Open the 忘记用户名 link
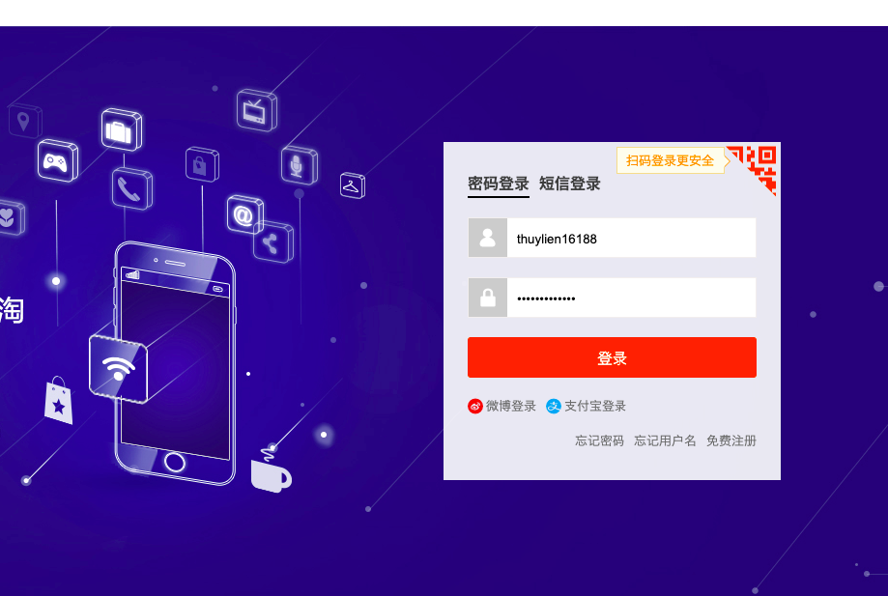The height and width of the screenshot is (596, 888). 665,440
